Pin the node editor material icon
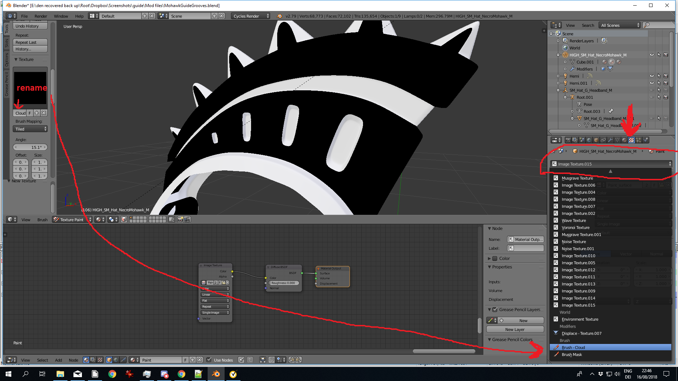 [x=241, y=360]
